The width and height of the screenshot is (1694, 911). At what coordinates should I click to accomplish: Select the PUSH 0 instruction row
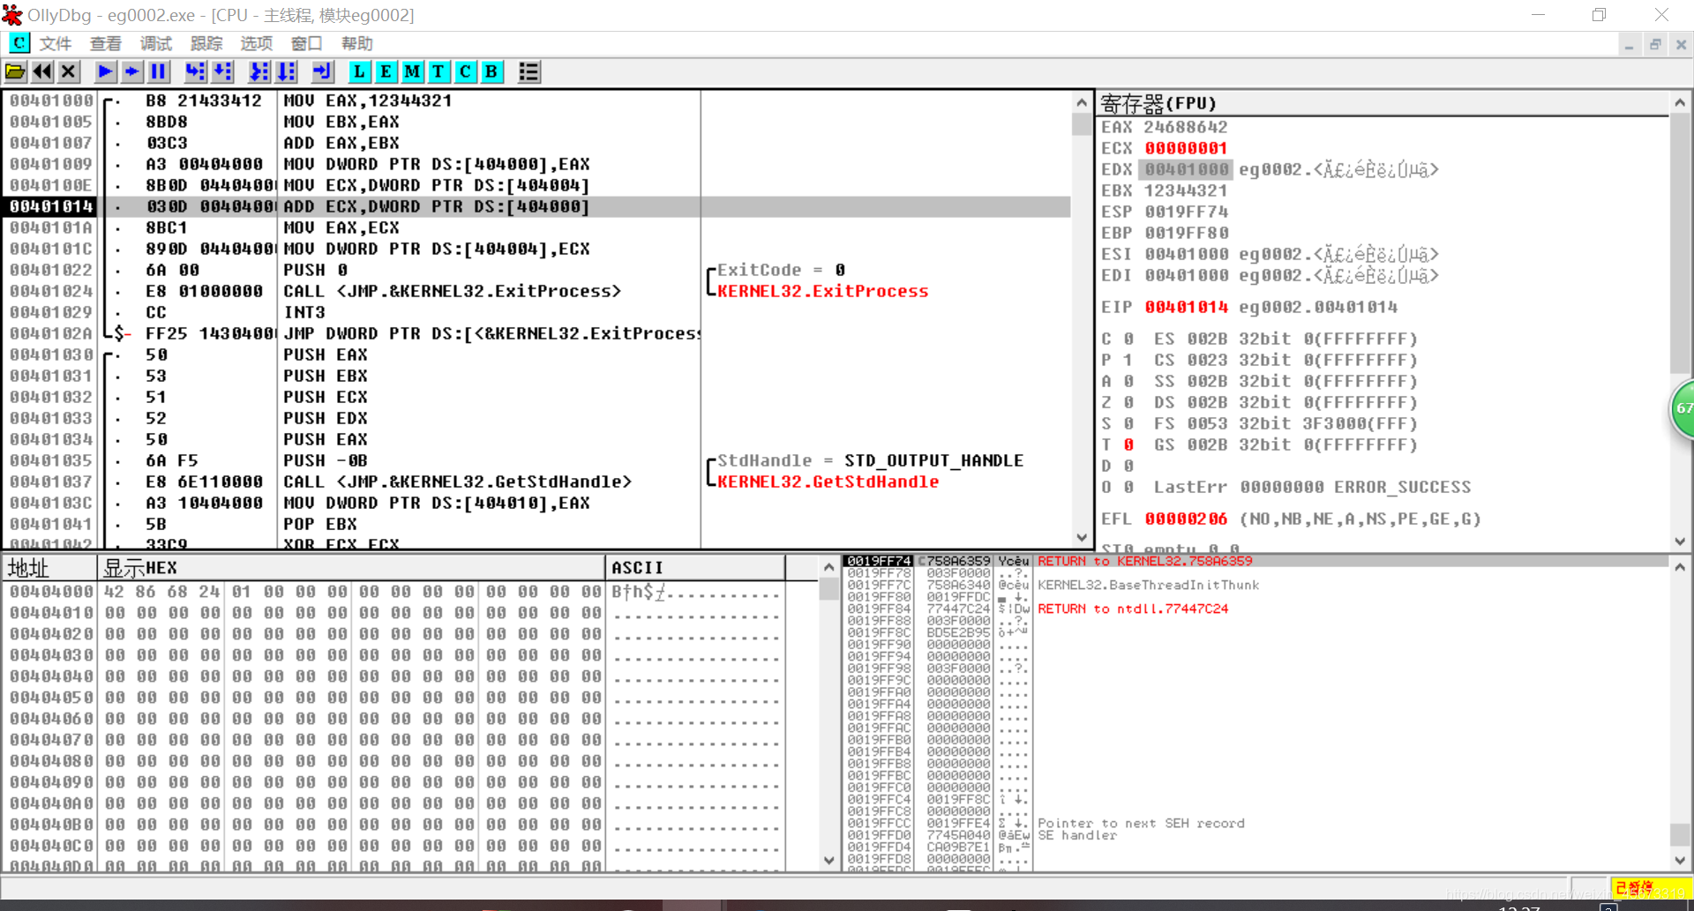pos(536,270)
